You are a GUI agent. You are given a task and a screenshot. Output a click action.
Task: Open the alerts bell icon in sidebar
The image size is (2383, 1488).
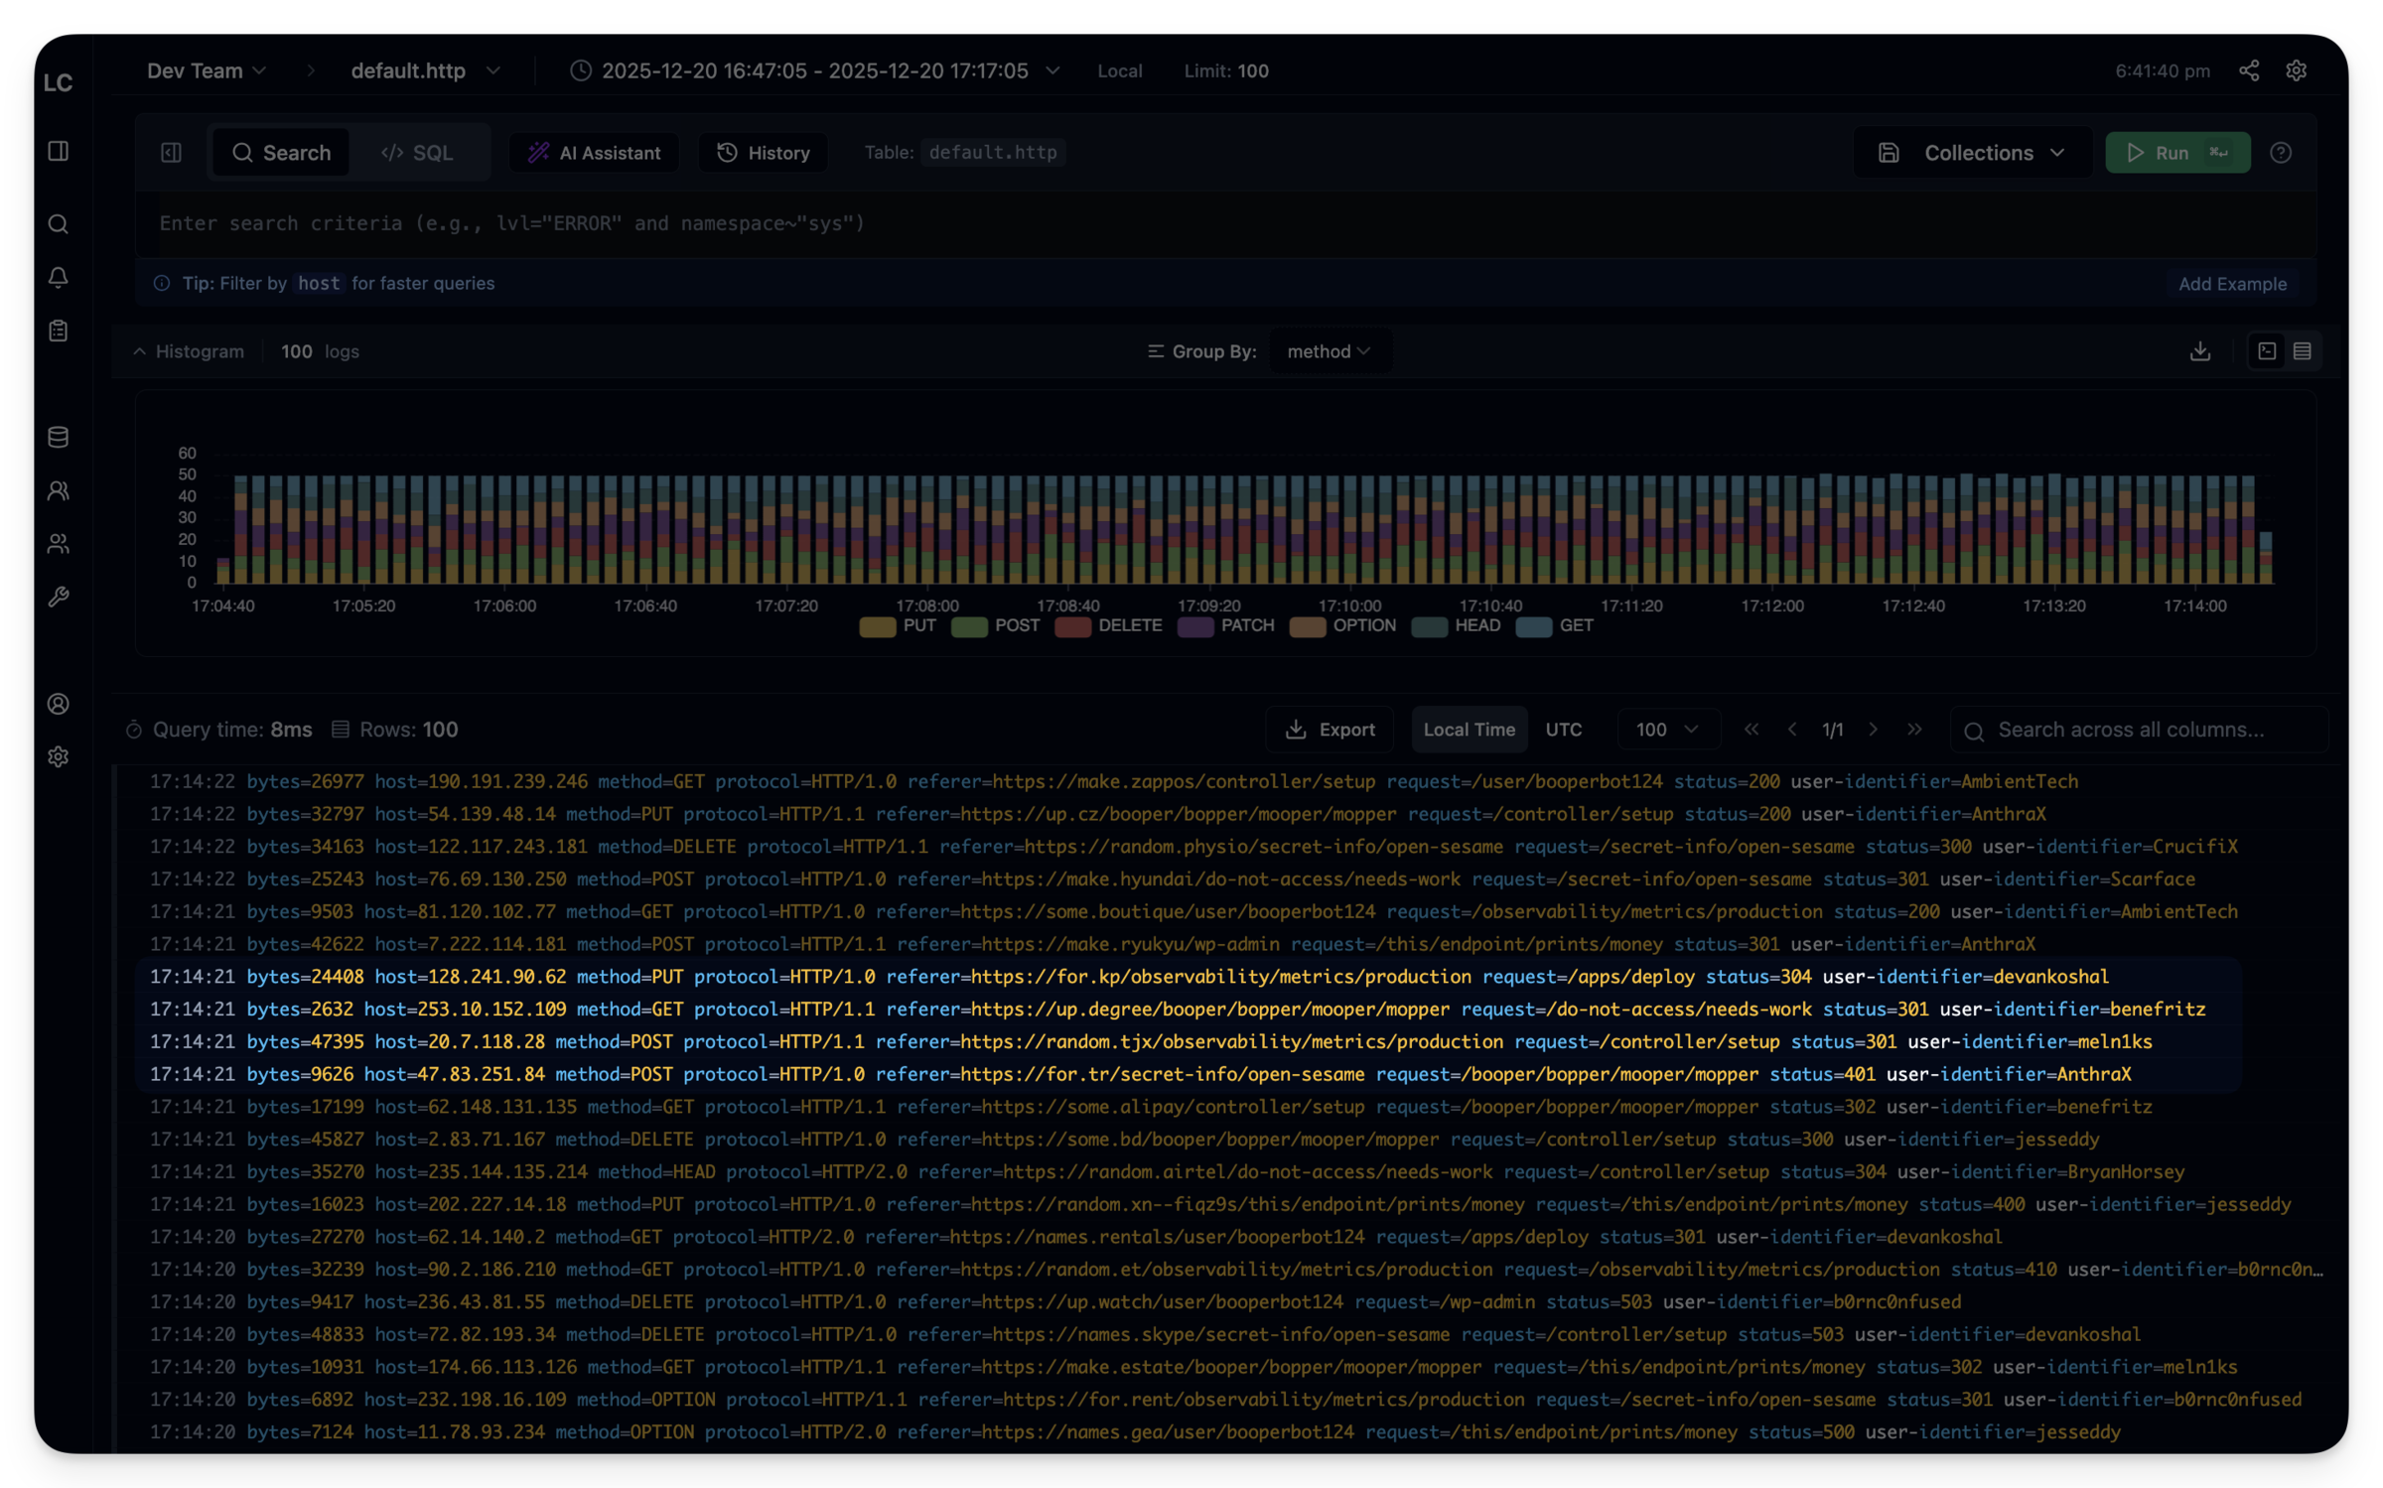[59, 278]
